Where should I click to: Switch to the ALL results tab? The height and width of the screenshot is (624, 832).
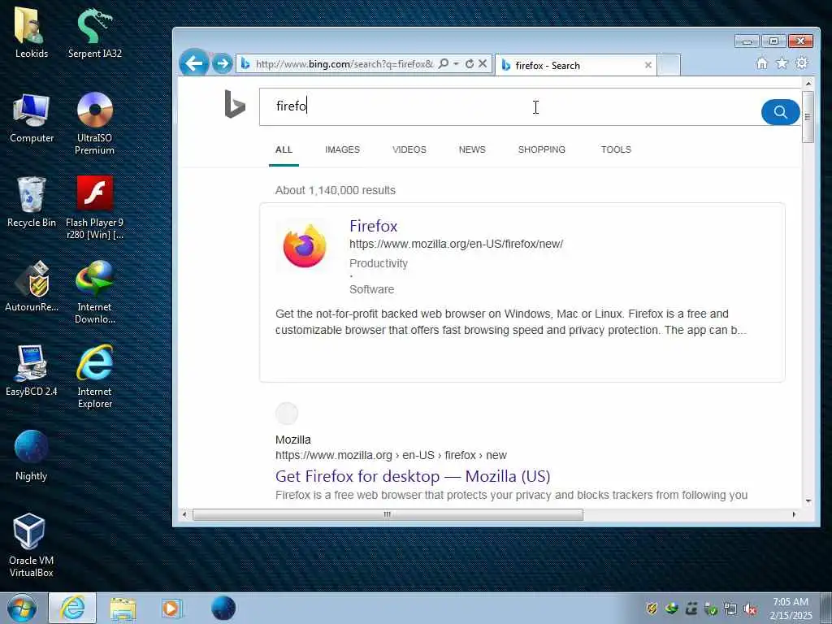[284, 149]
